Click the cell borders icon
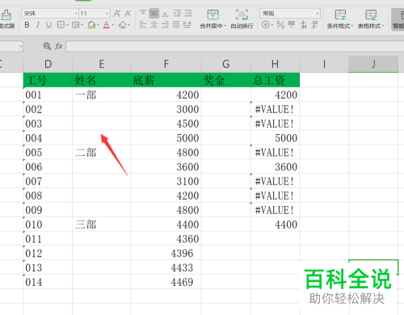The width and height of the screenshot is (404, 315). click(61, 25)
